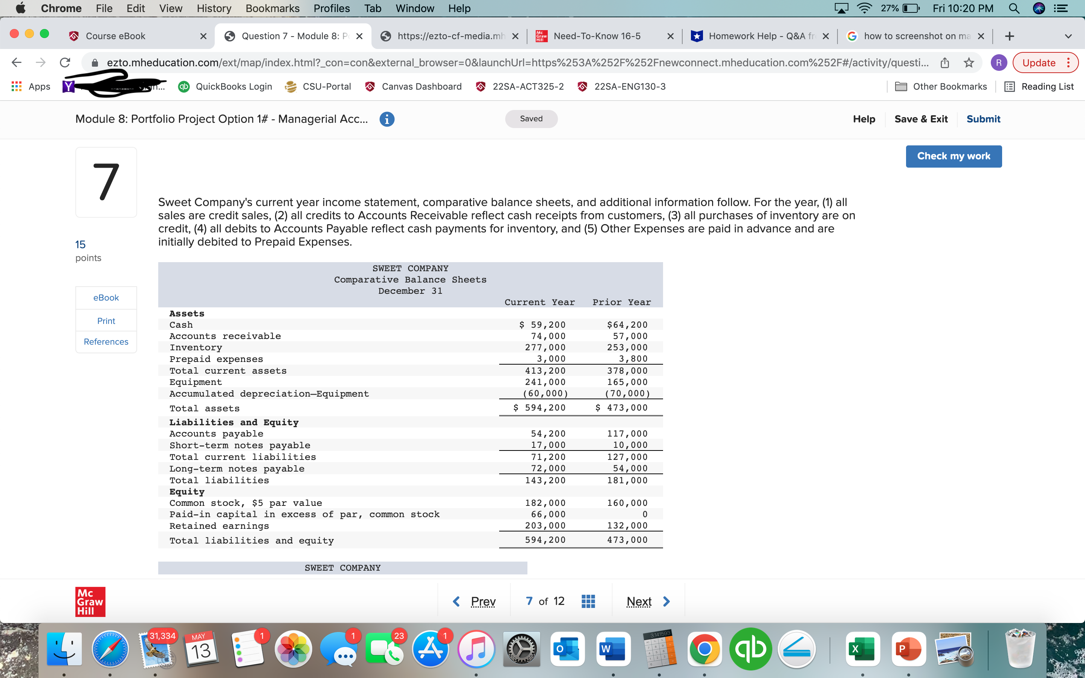This screenshot has width=1085, height=678.
Task: Open the References link
Action: pyautogui.click(x=106, y=341)
